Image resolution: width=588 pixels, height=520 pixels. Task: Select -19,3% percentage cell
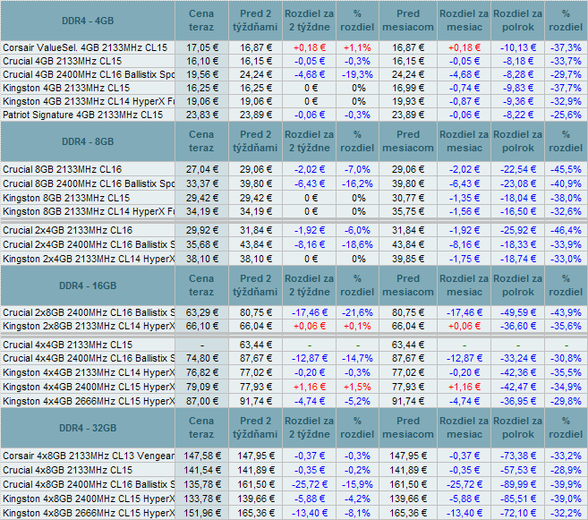357,74
